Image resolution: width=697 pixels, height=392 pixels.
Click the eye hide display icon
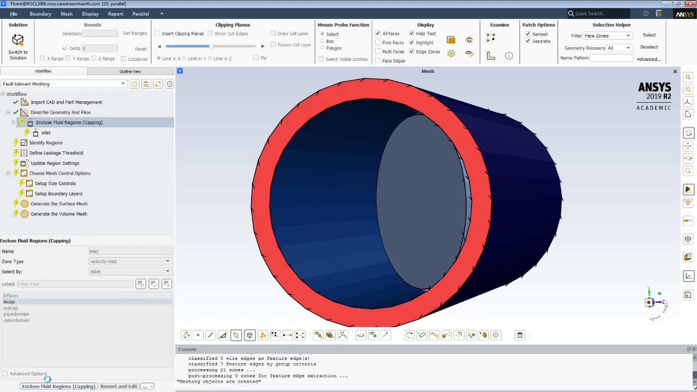[x=469, y=53]
